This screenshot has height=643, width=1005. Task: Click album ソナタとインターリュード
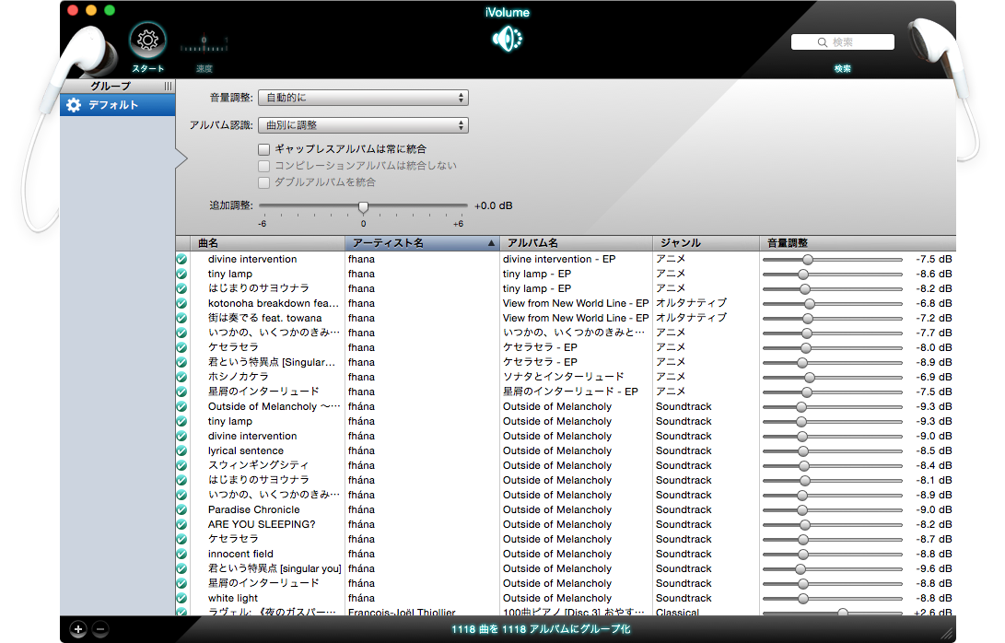click(564, 377)
